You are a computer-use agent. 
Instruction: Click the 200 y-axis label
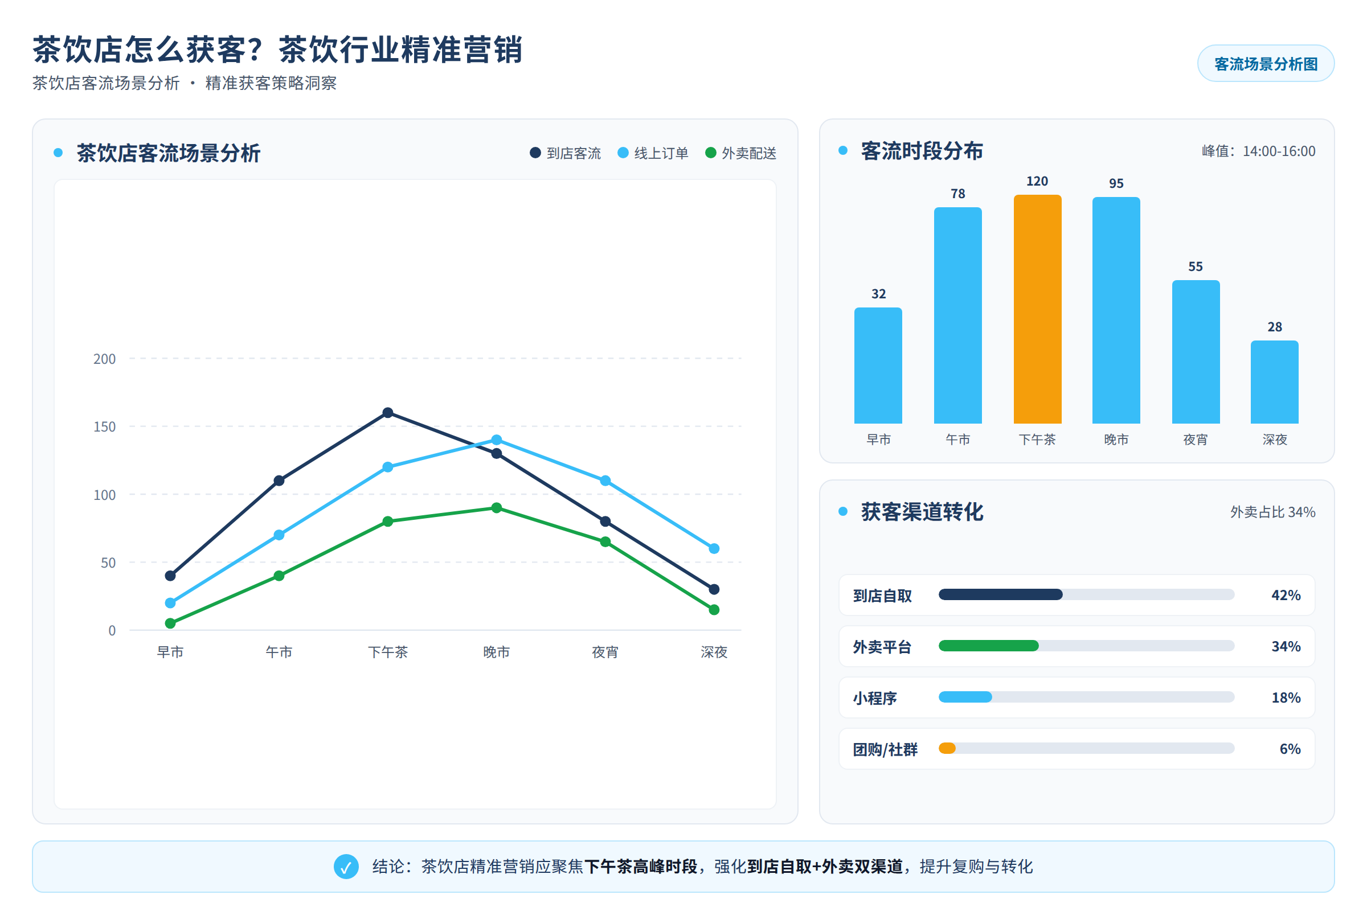click(105, 359)
